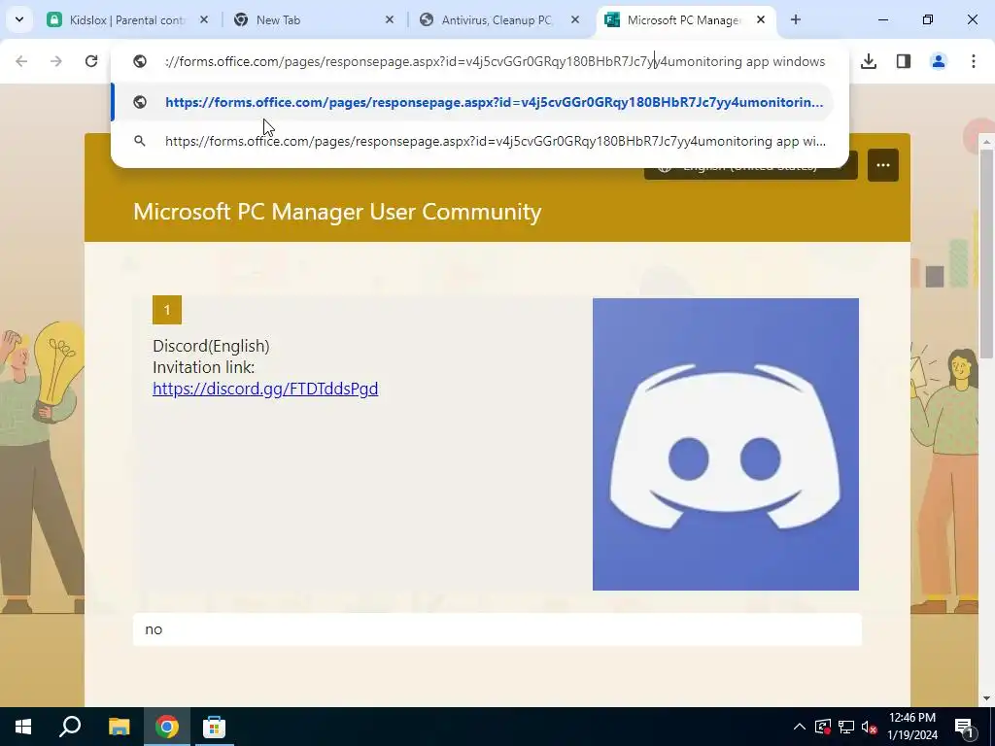995x746 pixels.
Task: Minimize the Chrome window
Action: click(x=882, y=19)
